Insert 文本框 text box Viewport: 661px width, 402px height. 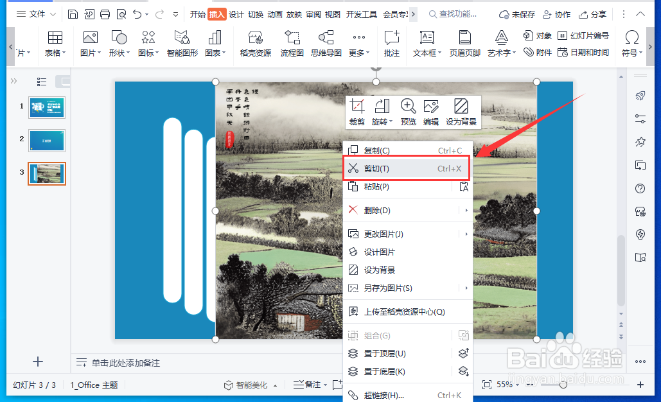click(427, 44)
